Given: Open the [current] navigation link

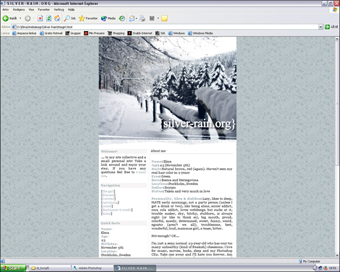Looking at the screenshot, I should [108, 198].
